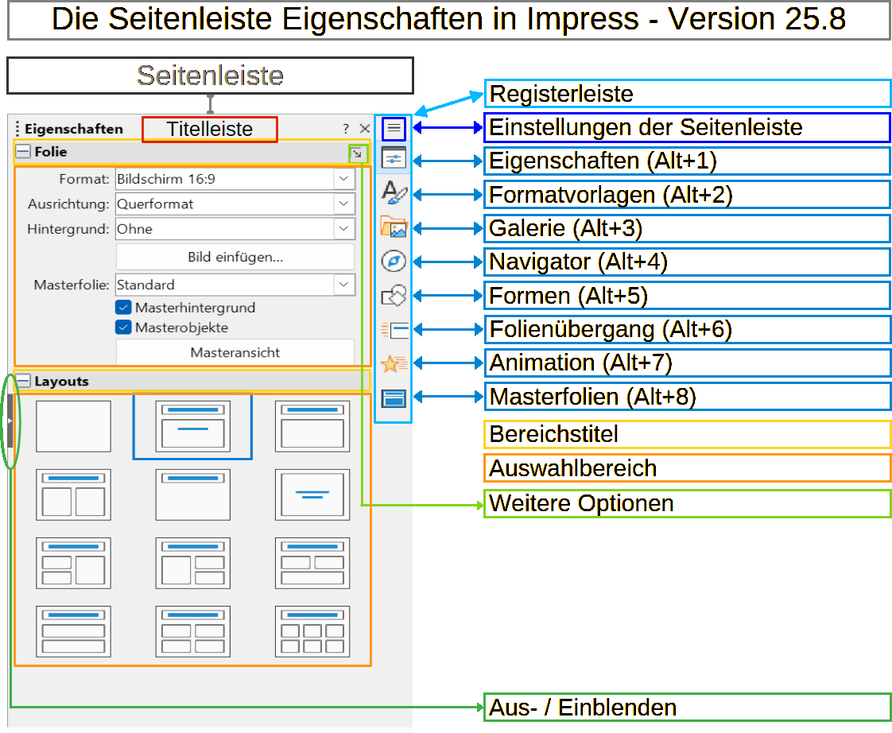Open the Masterfolie dropdown (Standard)
This screenshot has width=892, height=733.
[235, 285]
